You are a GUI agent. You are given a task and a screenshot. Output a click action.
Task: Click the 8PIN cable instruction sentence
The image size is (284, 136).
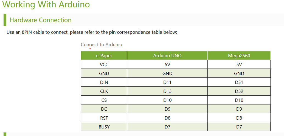92,32
